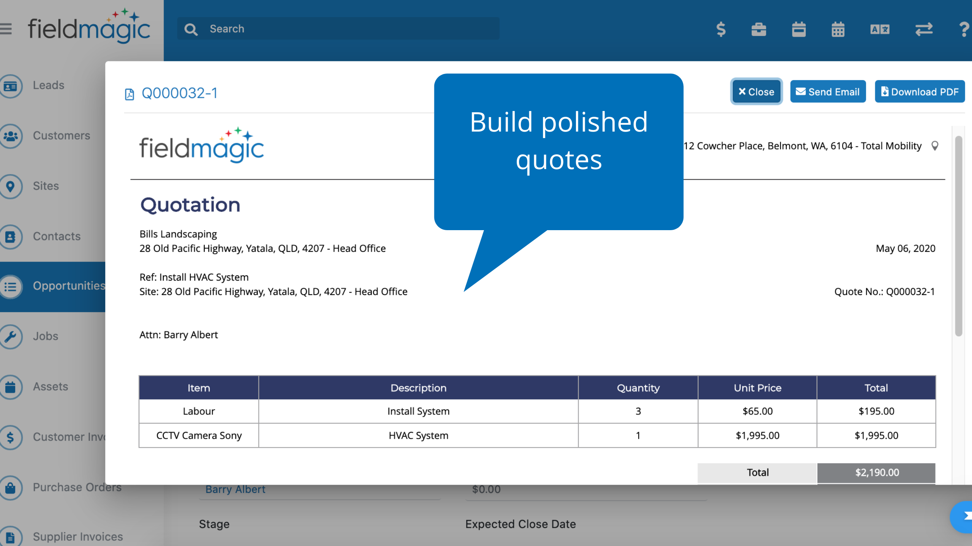
Task: Open the language translate icon
Action: coord(880,29)
